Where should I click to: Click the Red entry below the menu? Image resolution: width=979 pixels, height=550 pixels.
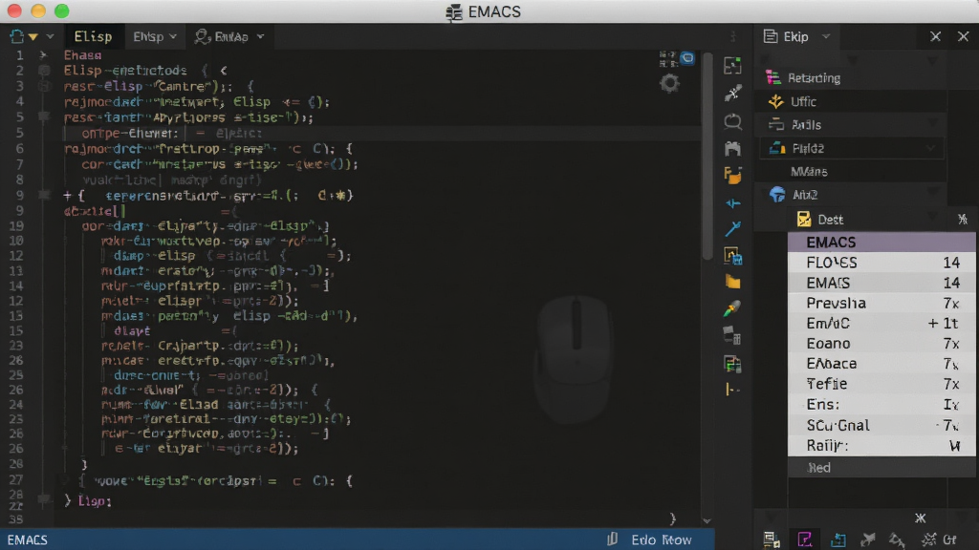(881, 468)
